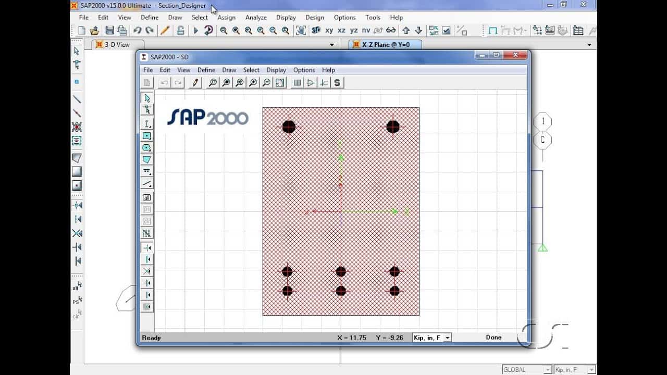The image size is (667, 375).
Task: Toggle the lock model padlock icon
Action: tap(180, 31)
